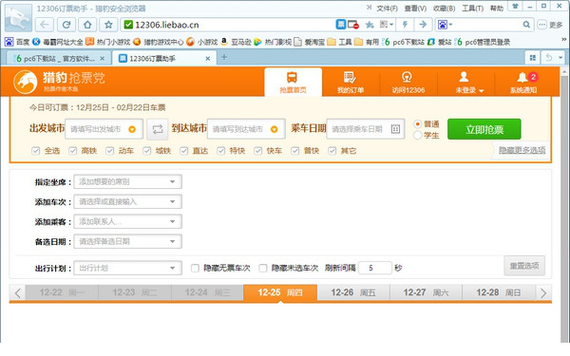Click the browser back arrow button

coord(45,25)
